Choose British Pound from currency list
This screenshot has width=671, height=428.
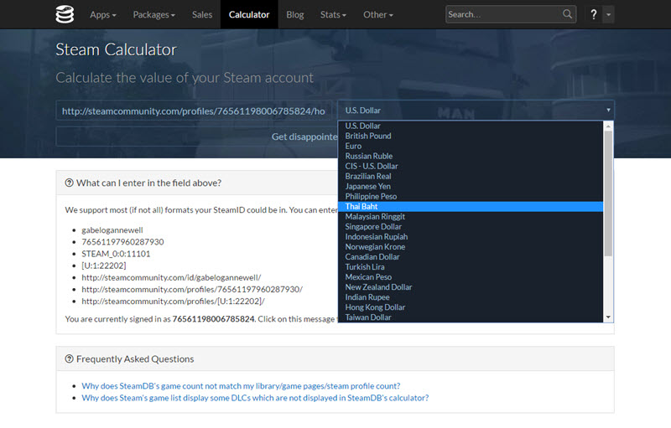(x=471, y=136)
